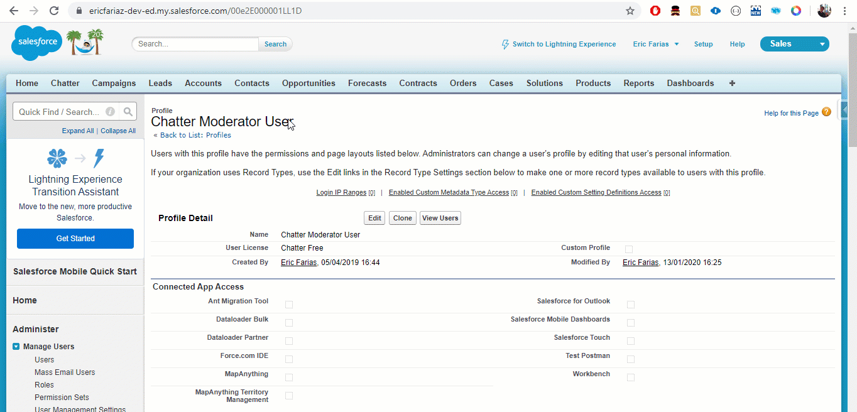The height and width of the screenshot is (412, 857).
Task: Click Help for this Page link
Action: coord(791,113)
